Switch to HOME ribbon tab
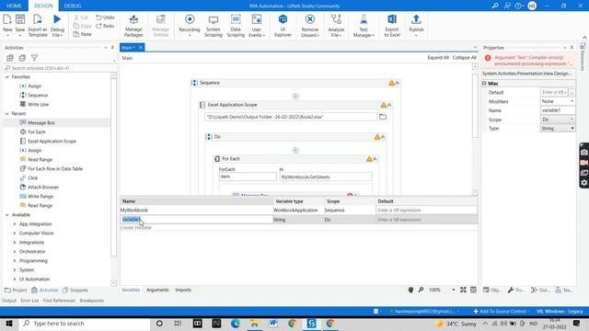Image resolution: width=589 pixels, height=331 pixels. pos(14,6)
